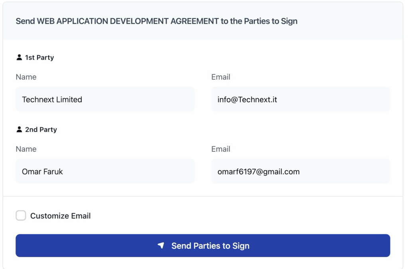Click the Customize Email label text

pyautogui.click(x=61, y=216)
